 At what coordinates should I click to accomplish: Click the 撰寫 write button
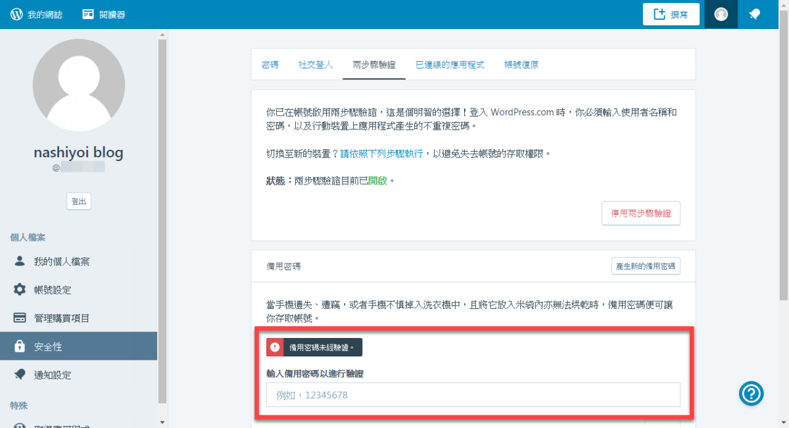[x=671, y=14]
